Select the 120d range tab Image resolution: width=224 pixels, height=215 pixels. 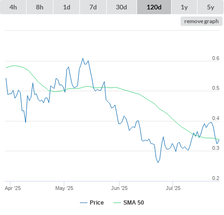(x=154, y=7)
